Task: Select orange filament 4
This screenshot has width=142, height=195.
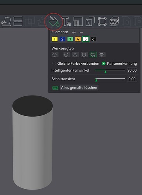Action: (78, 39)
